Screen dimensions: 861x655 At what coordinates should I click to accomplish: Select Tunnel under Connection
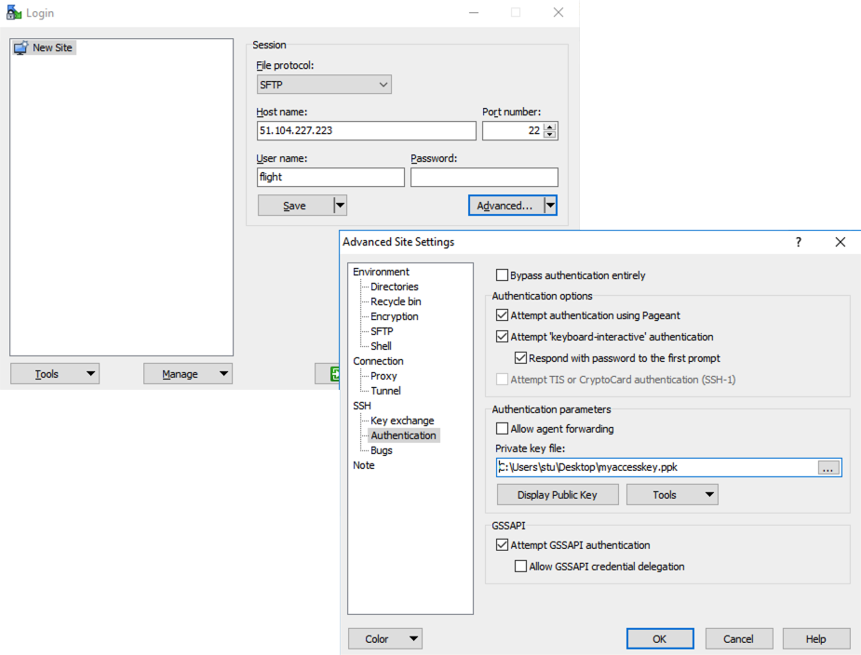click(x=385, y=391)
